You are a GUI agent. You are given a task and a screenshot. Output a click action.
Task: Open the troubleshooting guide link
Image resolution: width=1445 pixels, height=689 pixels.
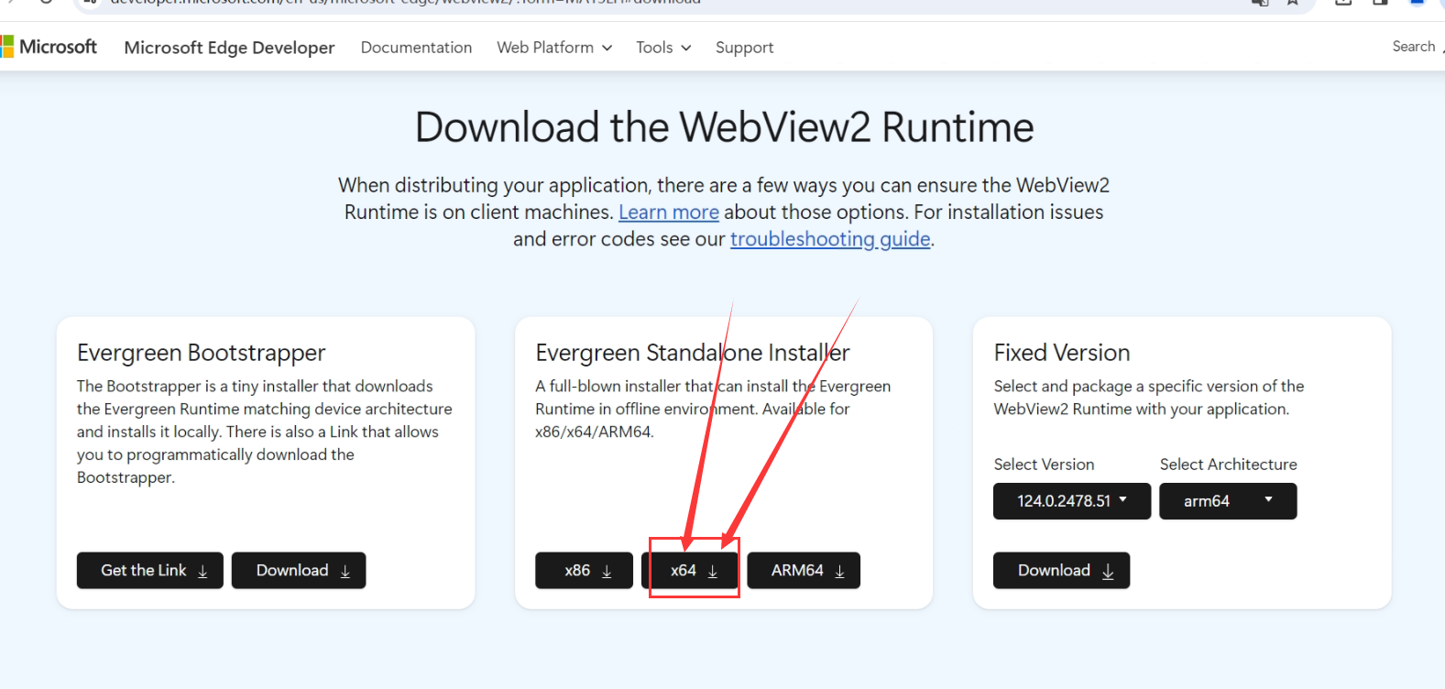point(830,239)
